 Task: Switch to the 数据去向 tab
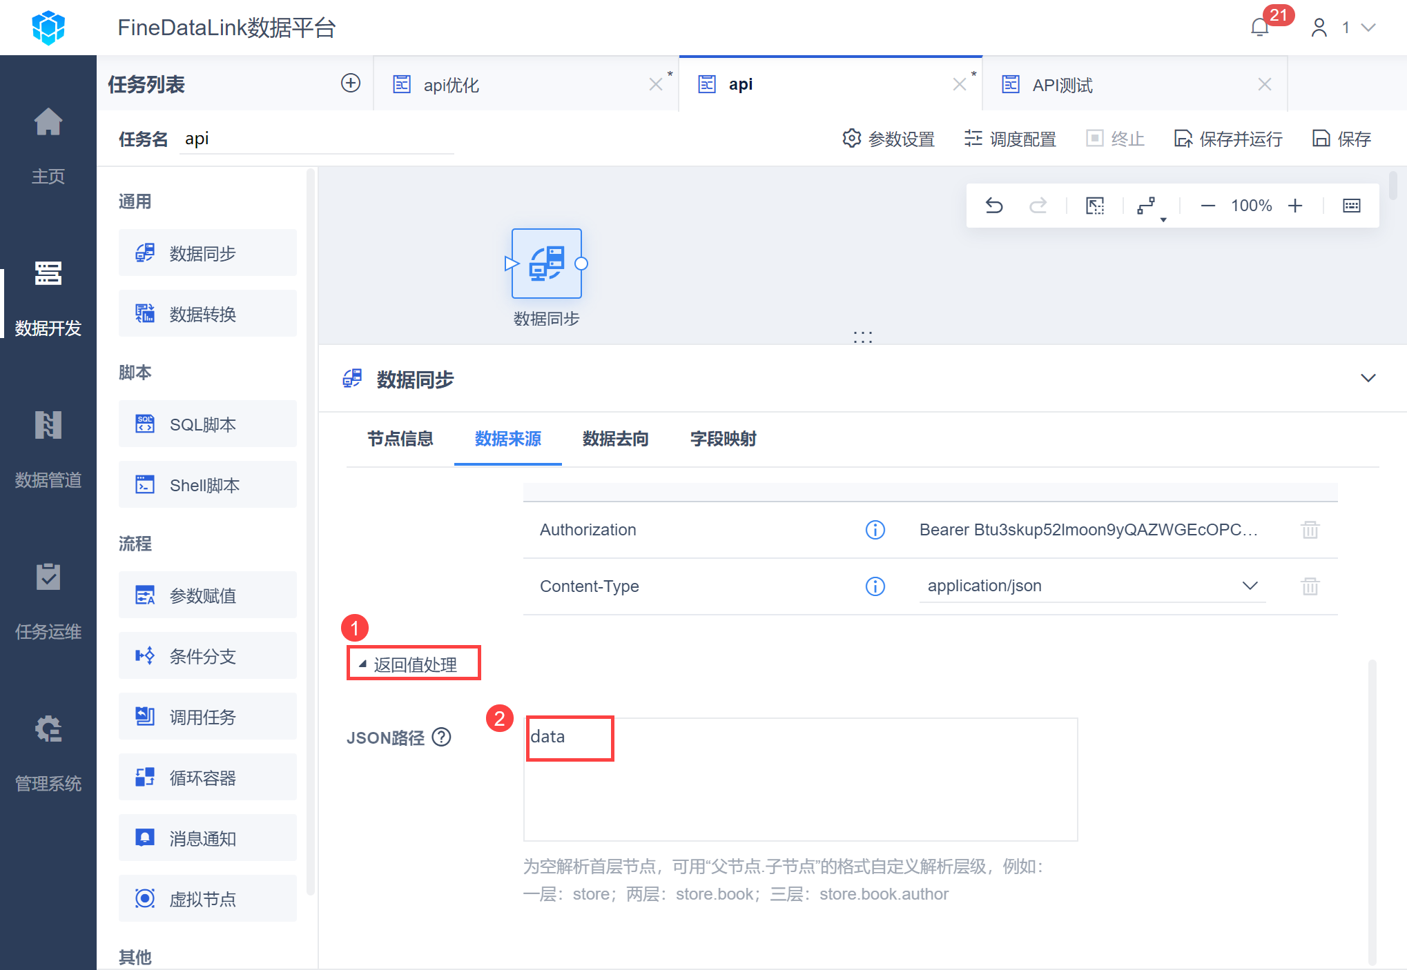click(615, 439)
